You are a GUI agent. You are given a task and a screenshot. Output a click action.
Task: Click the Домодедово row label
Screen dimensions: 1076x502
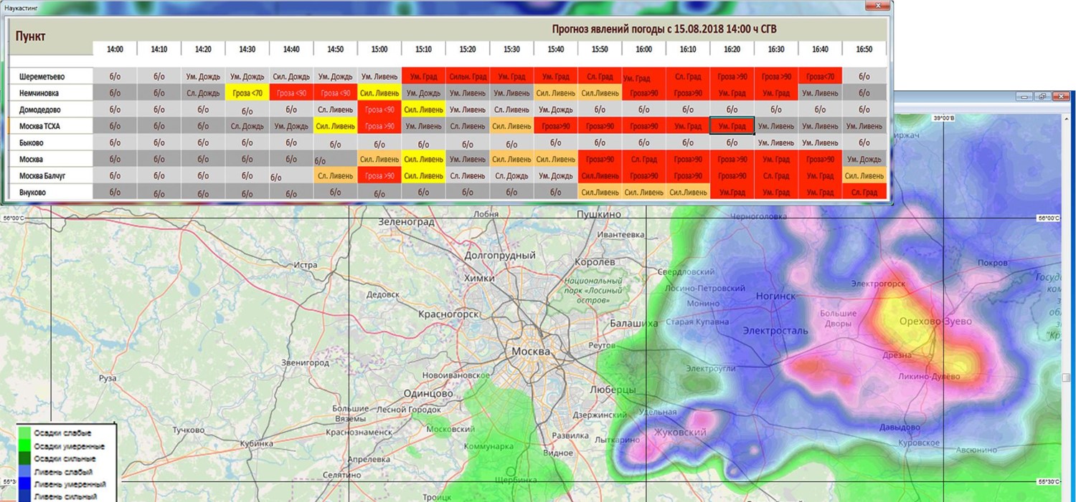coord(39,110)
